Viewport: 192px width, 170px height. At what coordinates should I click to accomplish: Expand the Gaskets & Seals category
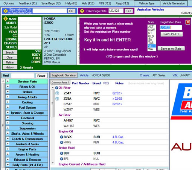tap(8, 144)
